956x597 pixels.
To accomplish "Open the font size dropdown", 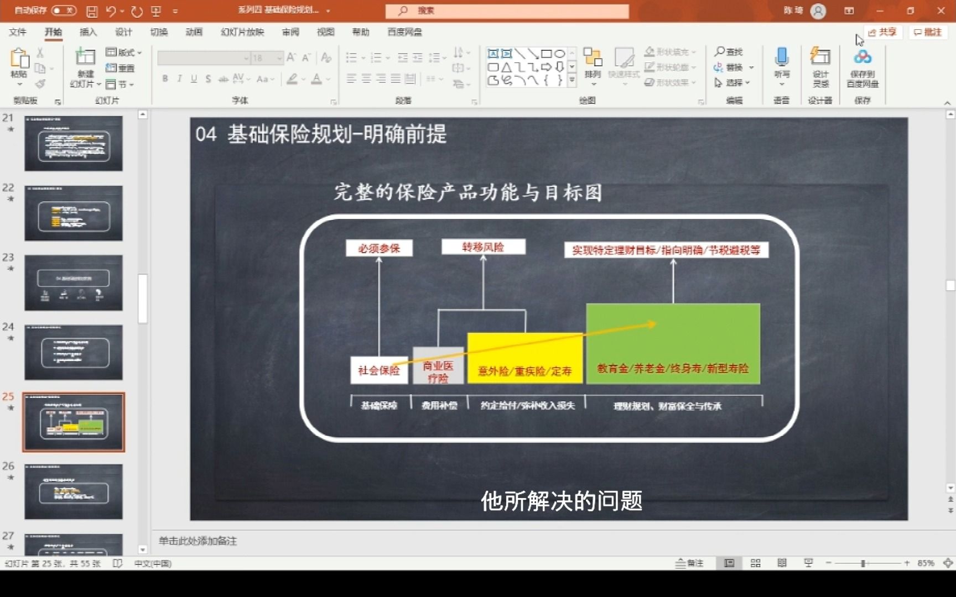I will coord(279,57).
